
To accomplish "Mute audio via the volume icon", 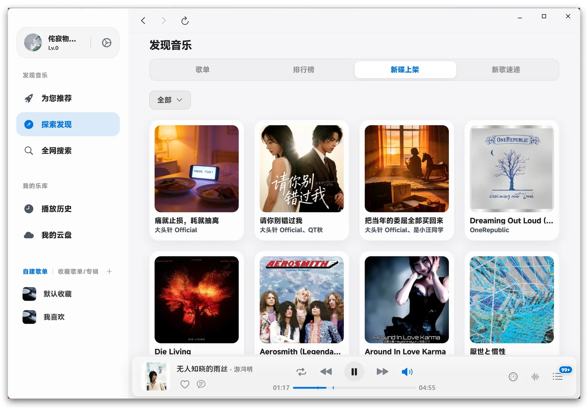I will click(407, 371).
